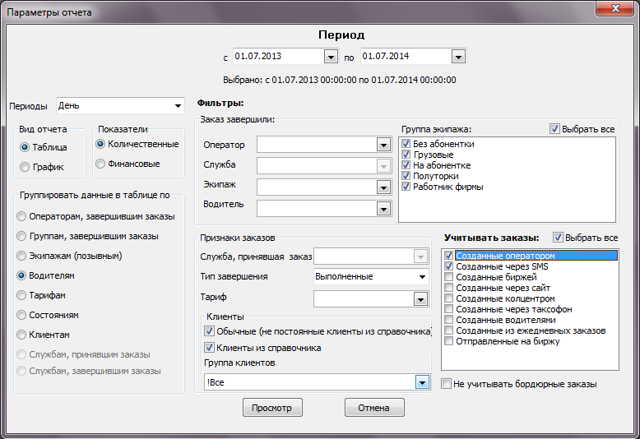Viewport: 640px width, 439px height.
Task: Check Созданные через сайт orders
Action: [448, 288]
